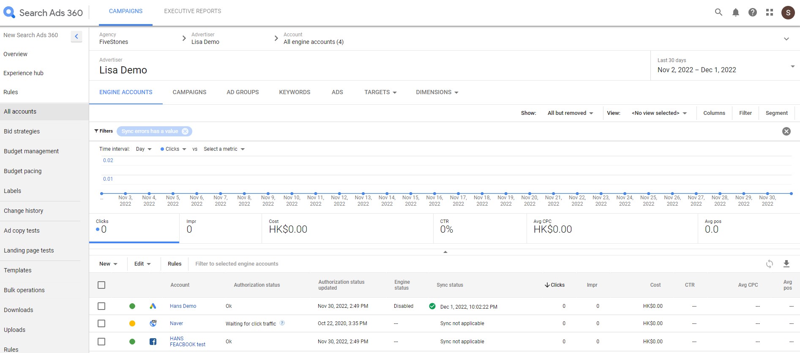Open Ads tab
The height and width of the screenshot is (353, 800).
pos(337,92)
